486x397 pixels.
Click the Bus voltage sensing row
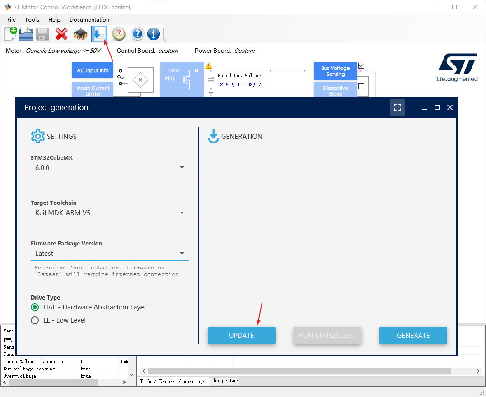click(x=65, y=369)
